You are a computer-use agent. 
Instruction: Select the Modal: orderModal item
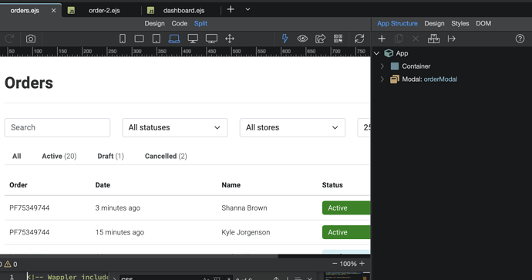pos(429,79)
